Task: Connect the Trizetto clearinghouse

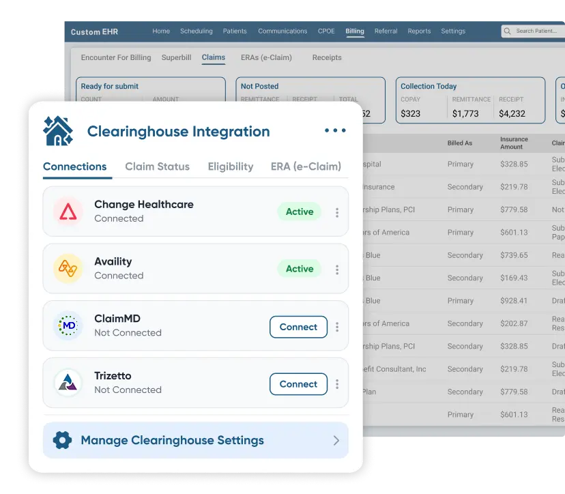Action: pyautogui.click(x=298, y=384)
